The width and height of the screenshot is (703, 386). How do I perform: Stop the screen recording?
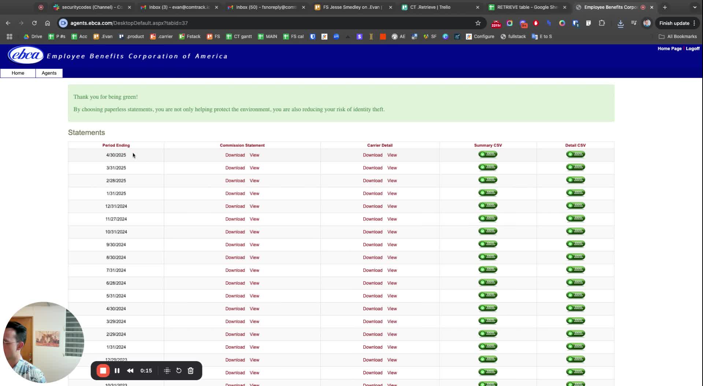[x=103, y=371]
